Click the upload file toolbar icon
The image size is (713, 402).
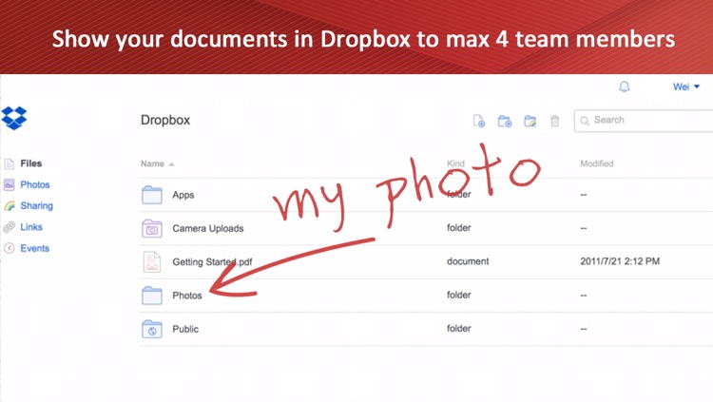(x=479, y=121)
